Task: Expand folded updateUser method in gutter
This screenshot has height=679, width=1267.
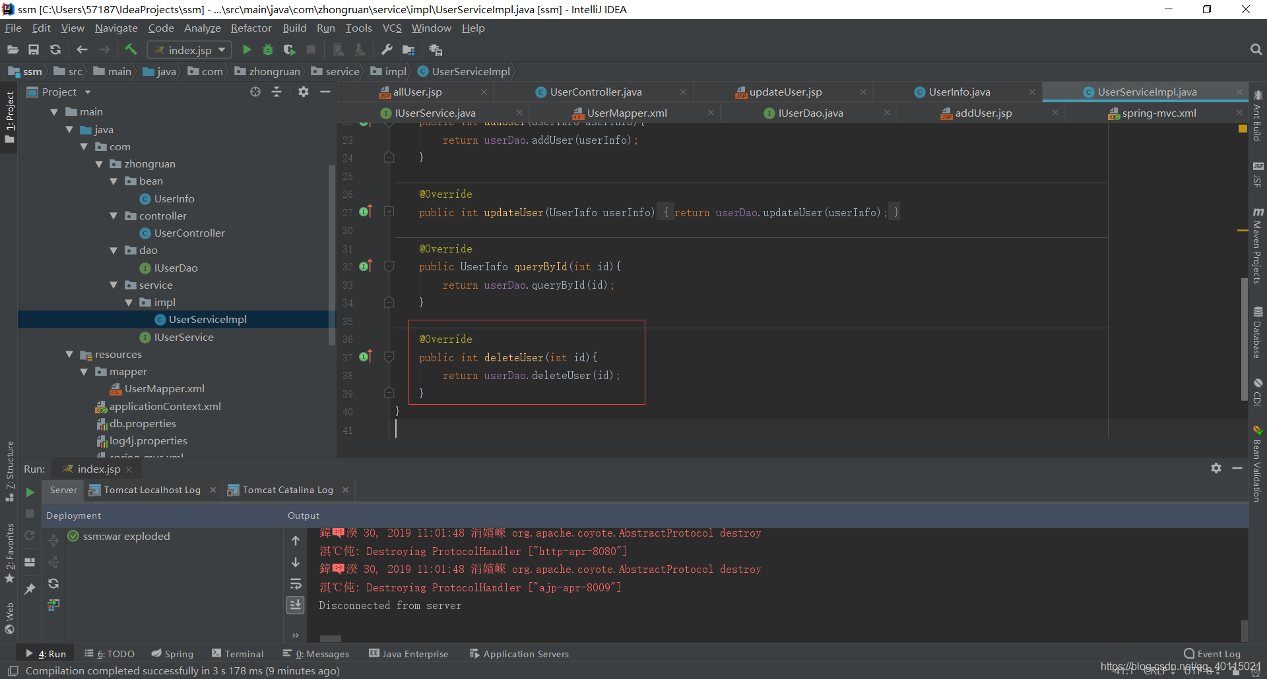Action: click(389, 212)
